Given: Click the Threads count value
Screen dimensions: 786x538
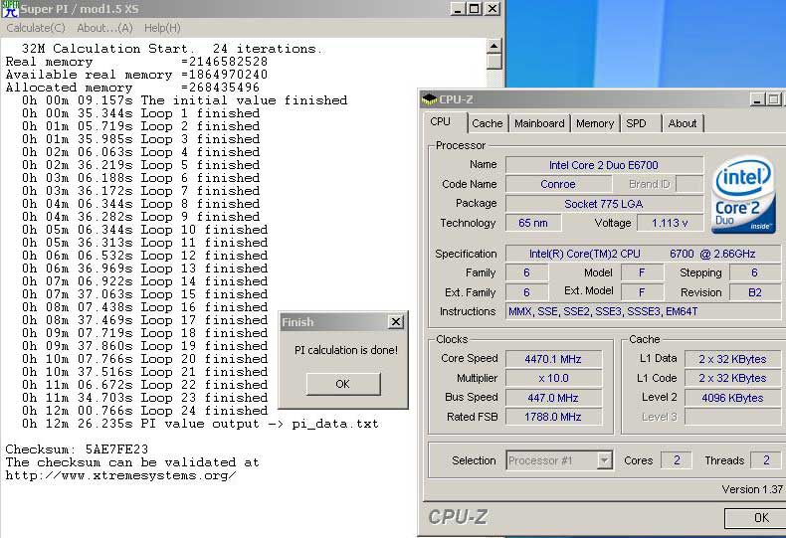Looking at the screenshot, I should pos(766,460).
